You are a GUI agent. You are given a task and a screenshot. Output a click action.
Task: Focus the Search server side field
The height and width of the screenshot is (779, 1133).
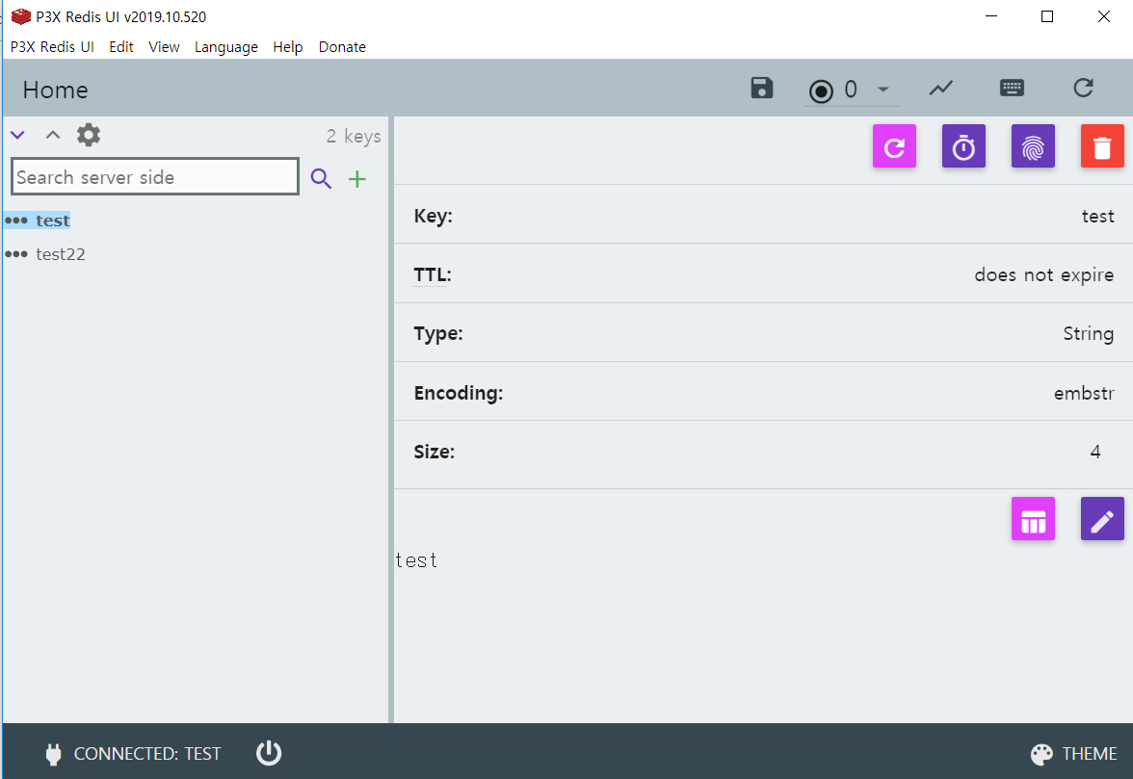[154, 177]
